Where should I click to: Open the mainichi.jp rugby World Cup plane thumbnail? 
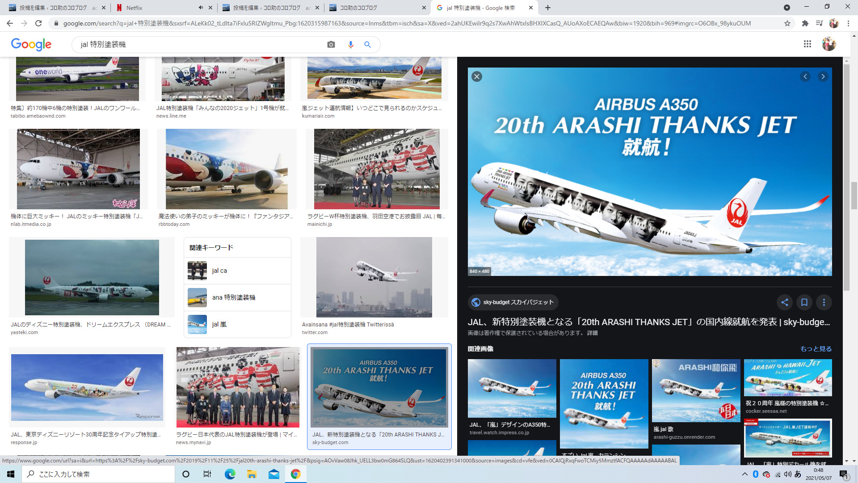tap(377, 169)
